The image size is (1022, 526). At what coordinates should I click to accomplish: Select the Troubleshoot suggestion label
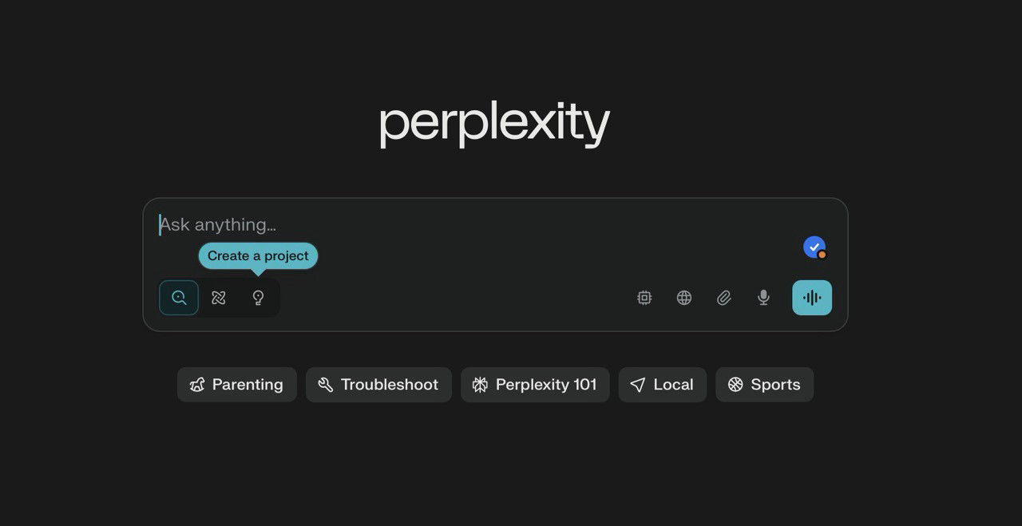coord(390,385)
